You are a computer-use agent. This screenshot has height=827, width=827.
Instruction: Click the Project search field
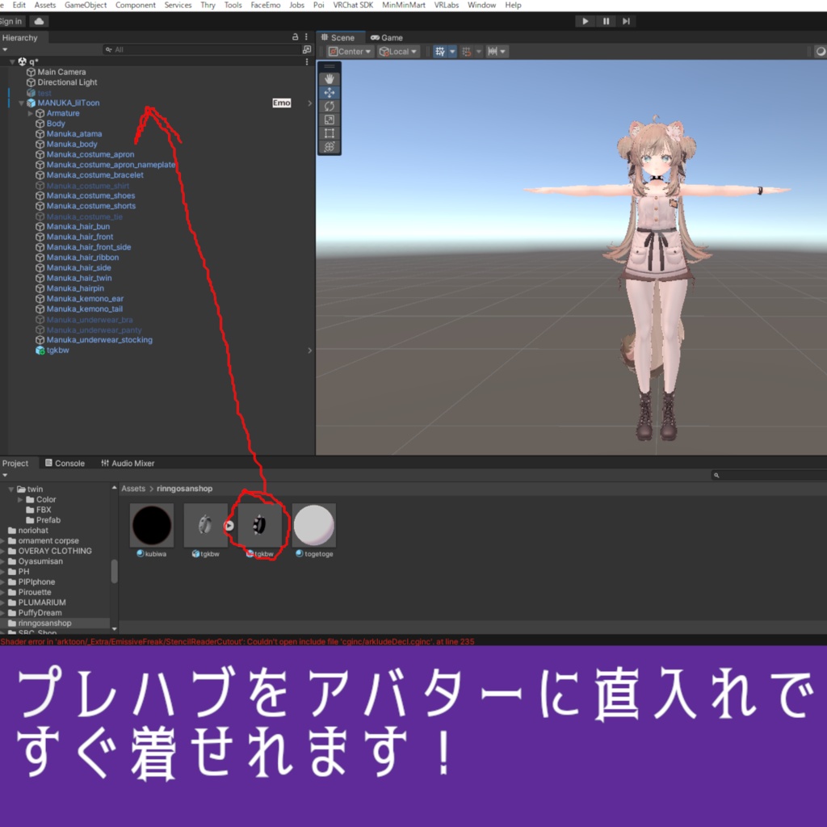[x=769, y=475]
